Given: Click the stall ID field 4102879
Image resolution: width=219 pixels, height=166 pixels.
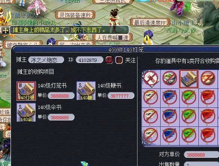Looking at the screenshot, I should pos(89,60).
